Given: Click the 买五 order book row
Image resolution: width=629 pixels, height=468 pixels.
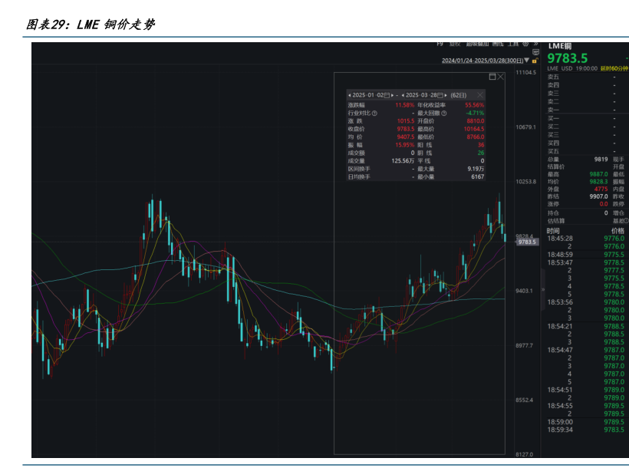Looking at the screenshot, I should [x=588, y=151].
